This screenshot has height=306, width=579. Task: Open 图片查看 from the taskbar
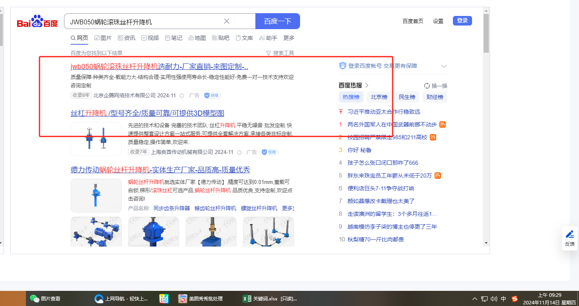pos(45,298)
